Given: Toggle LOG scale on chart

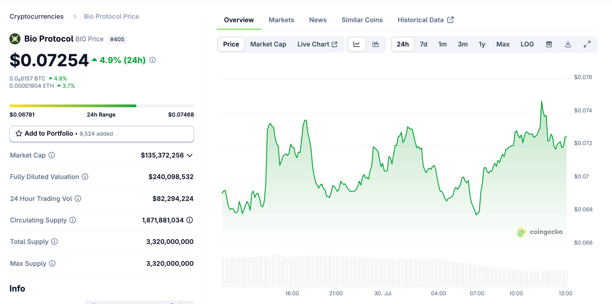Looking at the screenshot, I should pos(527,44).
